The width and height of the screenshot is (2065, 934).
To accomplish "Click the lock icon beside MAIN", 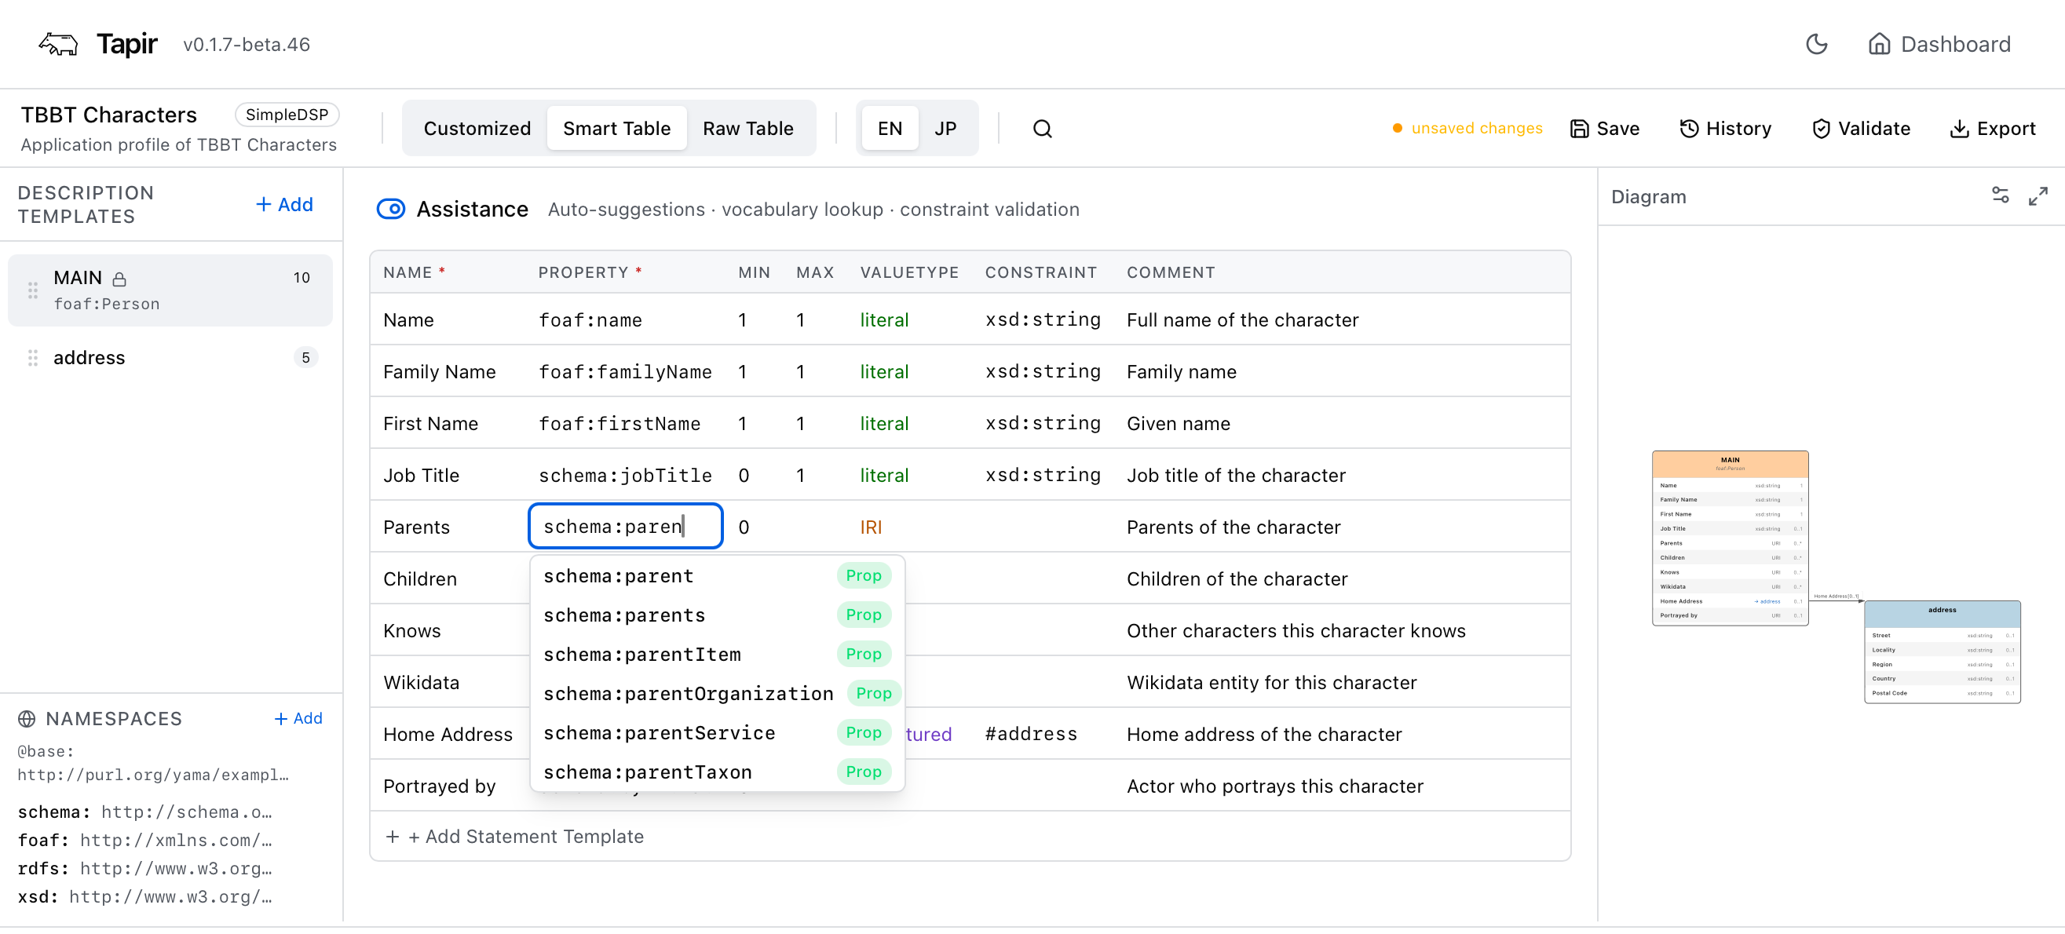I will (119, 279).
